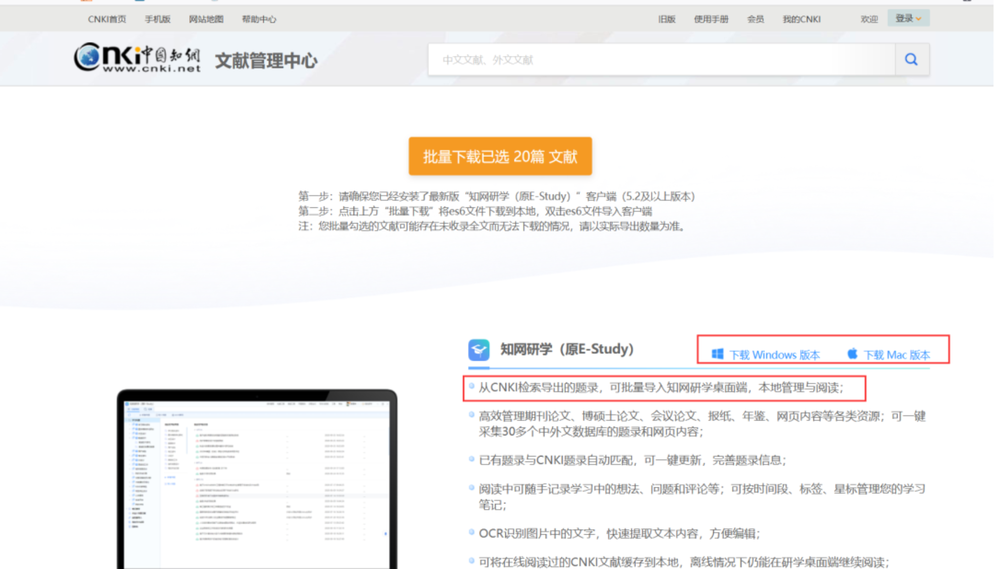Click the Windows logo icon
Screen dimensions: 994x569
point(717,354)
